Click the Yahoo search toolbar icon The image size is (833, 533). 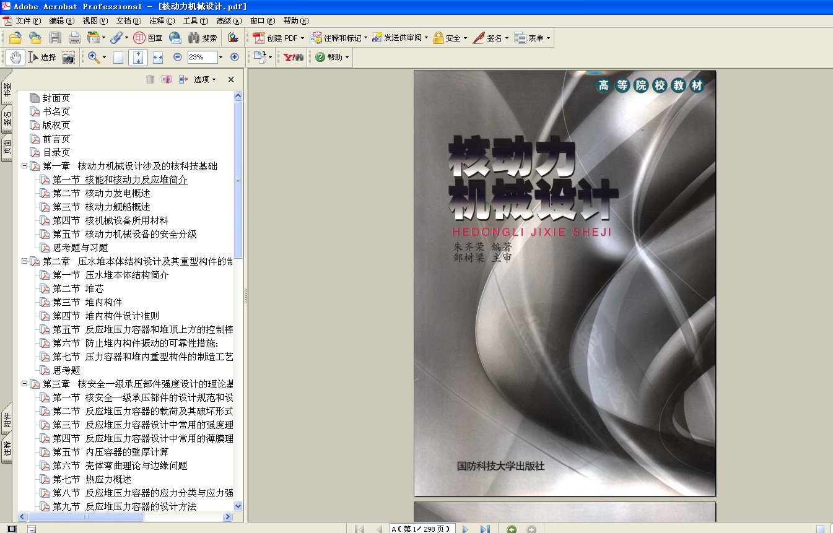pyautogui.click(x=293, y=58)
